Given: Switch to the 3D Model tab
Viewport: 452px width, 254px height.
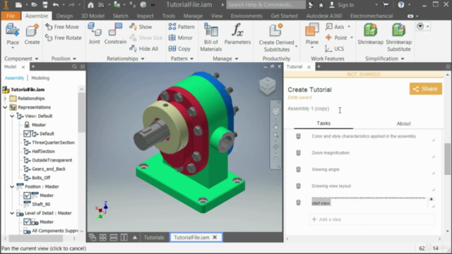Looking at the screenshot, I should [93, 16].
